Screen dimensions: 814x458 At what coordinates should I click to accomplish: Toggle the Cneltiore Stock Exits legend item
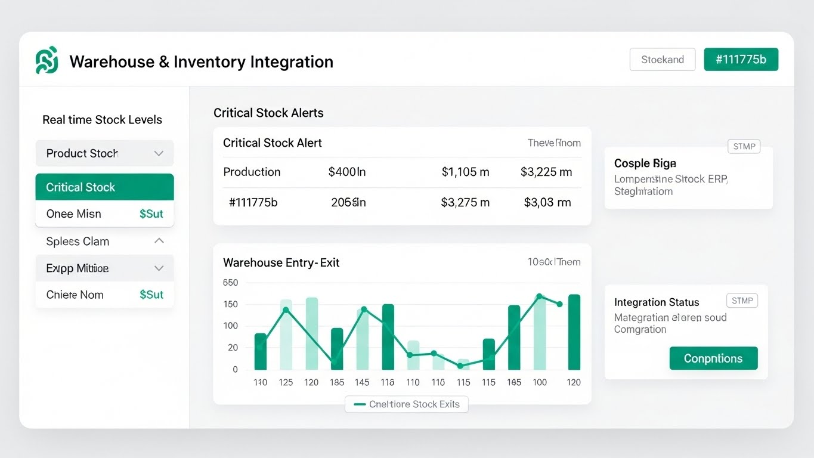[406, 404]
